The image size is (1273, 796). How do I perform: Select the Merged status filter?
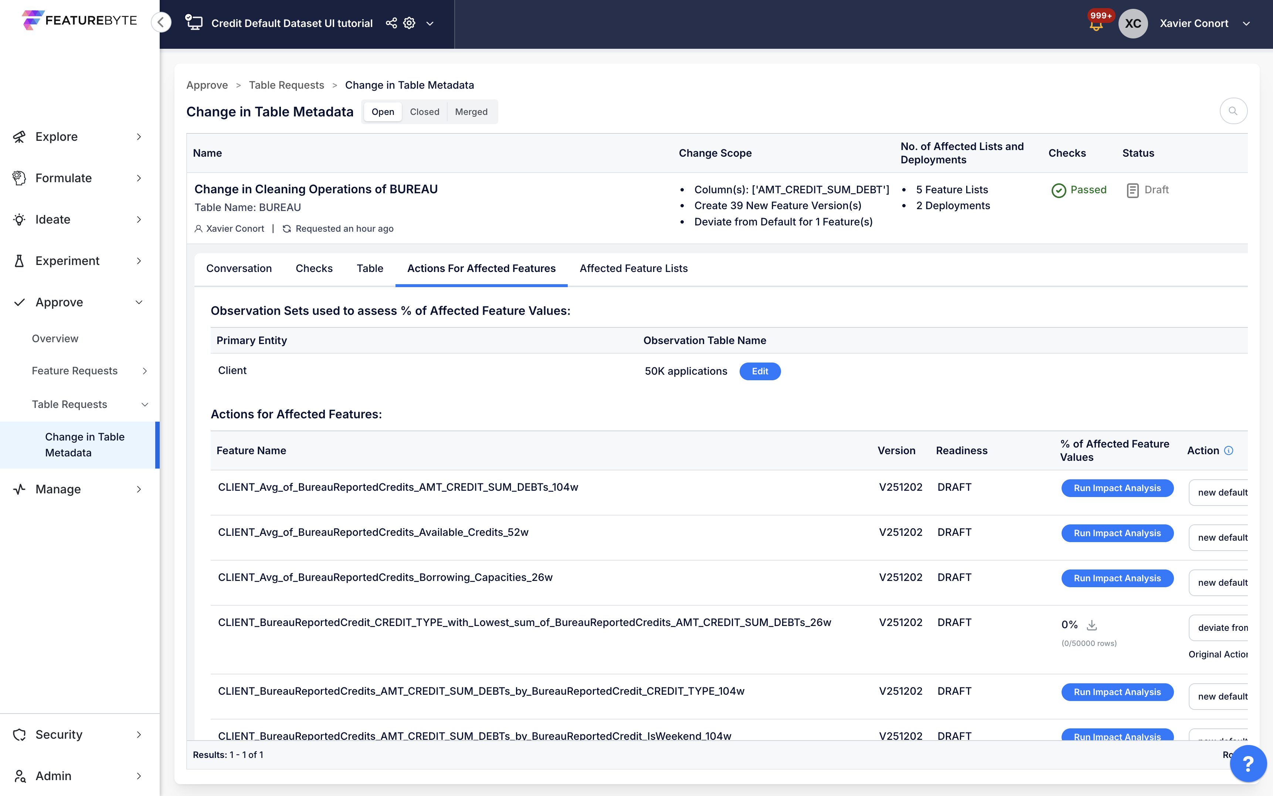point(471,112)
